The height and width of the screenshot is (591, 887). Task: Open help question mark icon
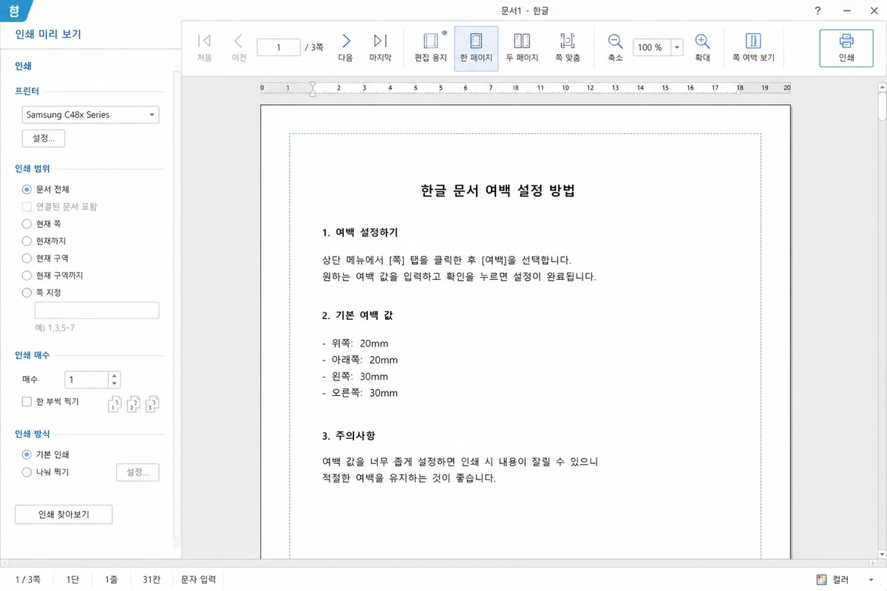pyautogui.click(x=818, y=11)
